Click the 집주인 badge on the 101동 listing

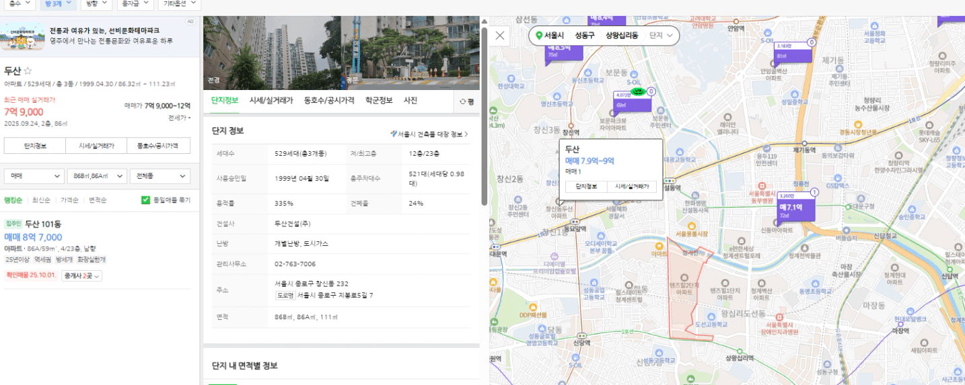(x=13, y=224)
